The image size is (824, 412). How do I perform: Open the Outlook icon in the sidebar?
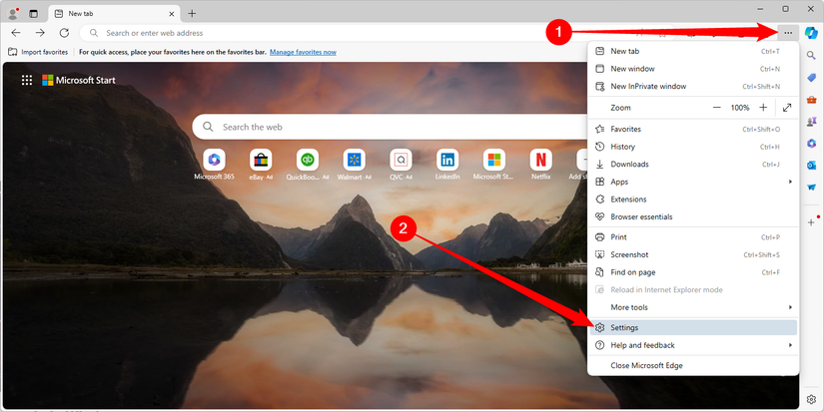(x=811, y=166)
